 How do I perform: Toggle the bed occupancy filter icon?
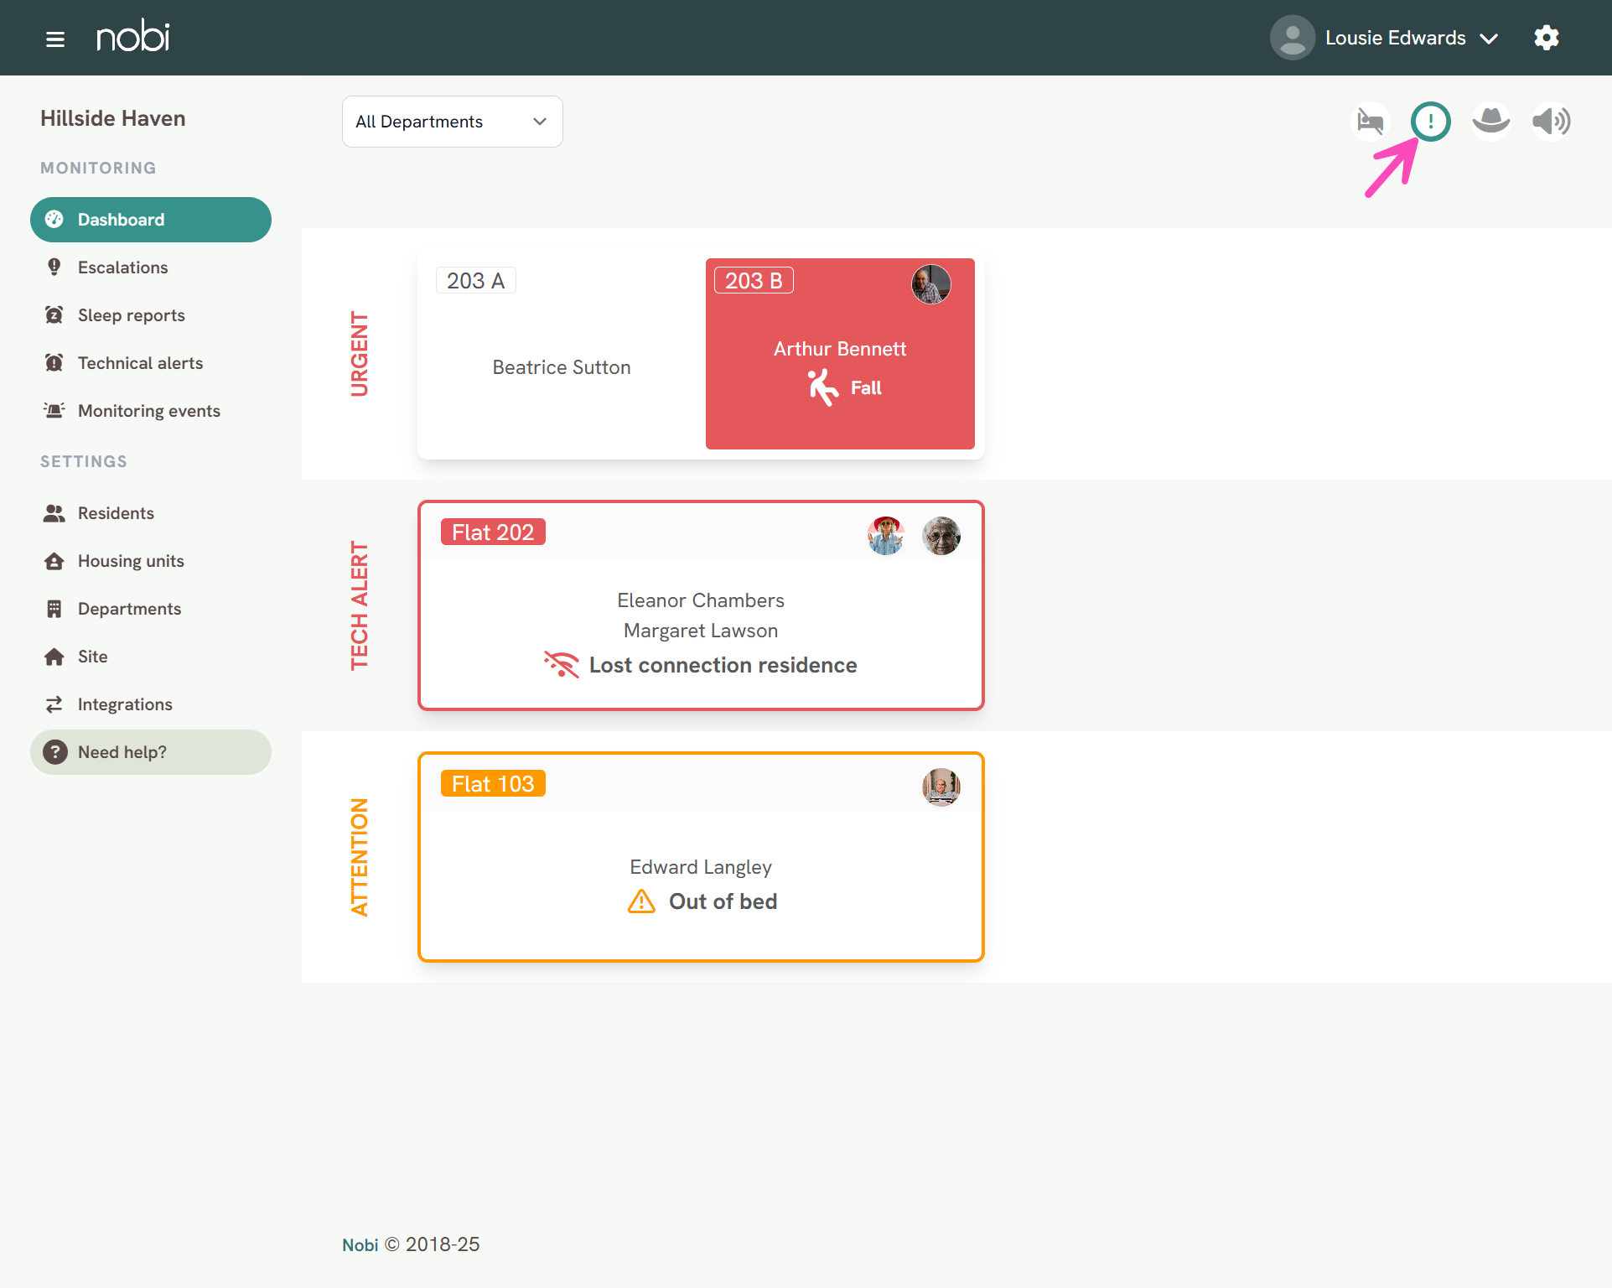click(x=1370, y=121)
